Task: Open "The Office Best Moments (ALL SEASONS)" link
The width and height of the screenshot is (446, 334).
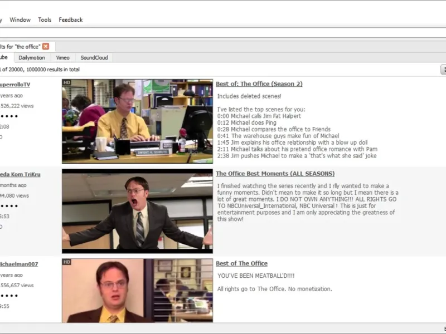Action: click(275, 174)
